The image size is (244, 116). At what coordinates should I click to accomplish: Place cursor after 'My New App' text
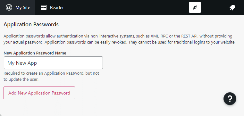(x=37, y=63)
